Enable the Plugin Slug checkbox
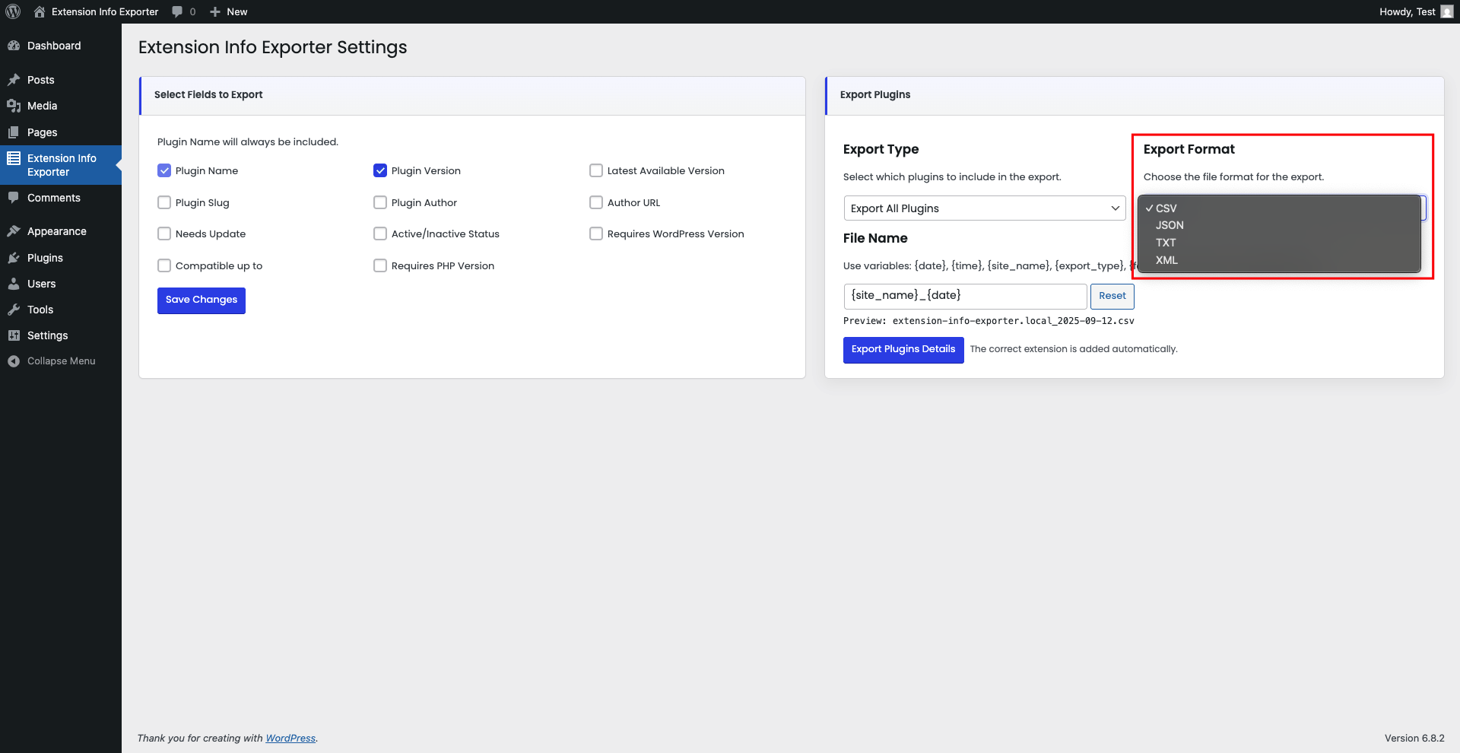Image resolution: width=1460 pixels, height=753 pixels. click(x=164, y=202)
